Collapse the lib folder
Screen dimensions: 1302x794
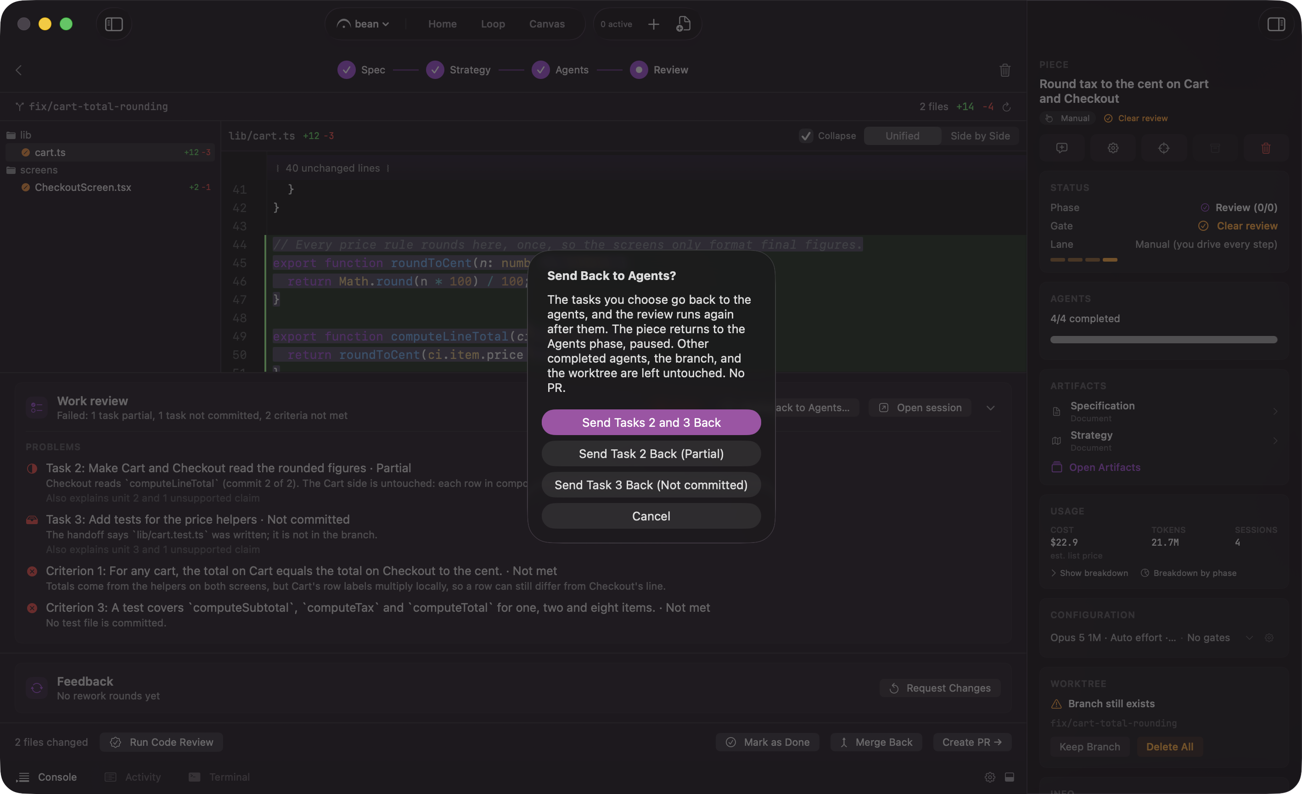[x=19, y=135]
